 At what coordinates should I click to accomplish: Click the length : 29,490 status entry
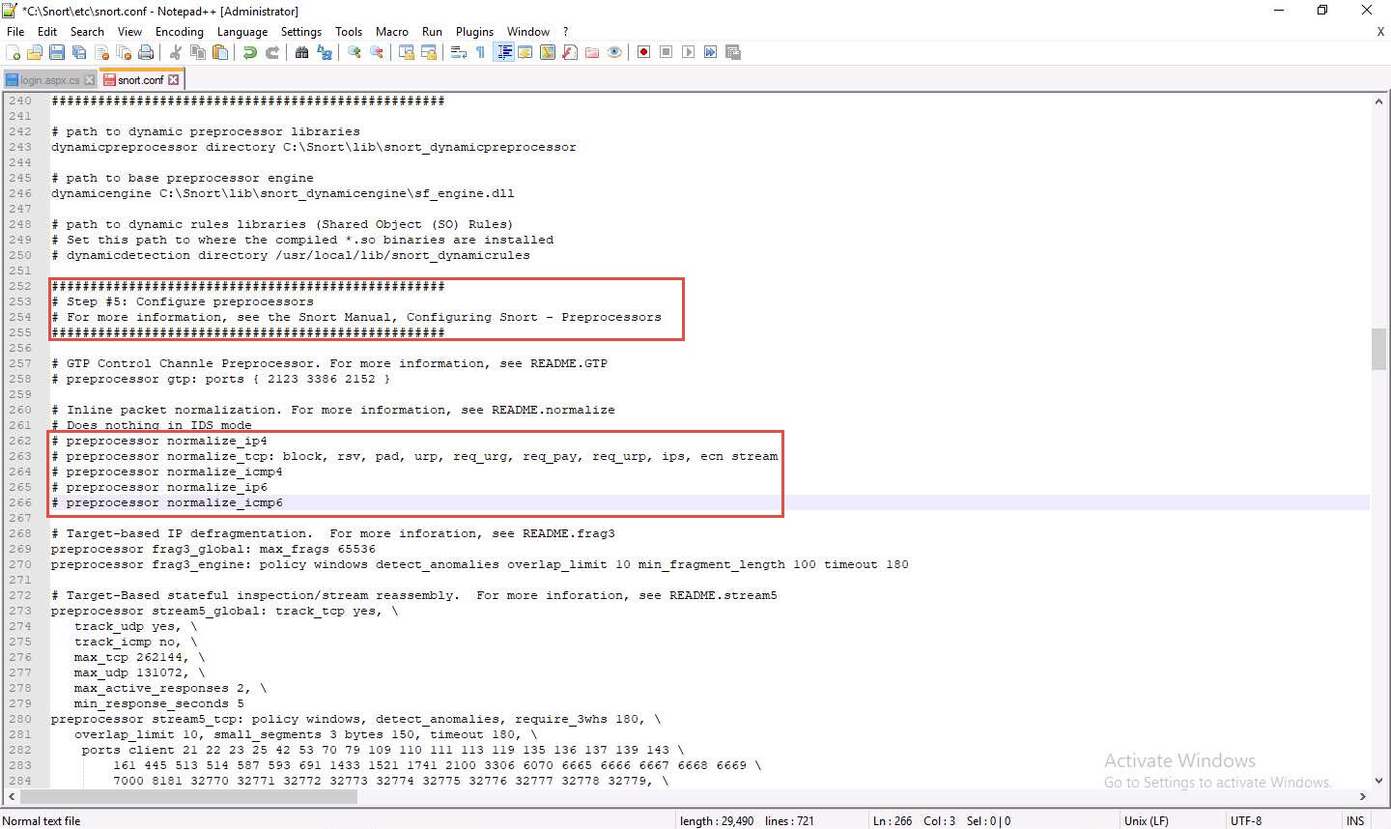point(717,821)
